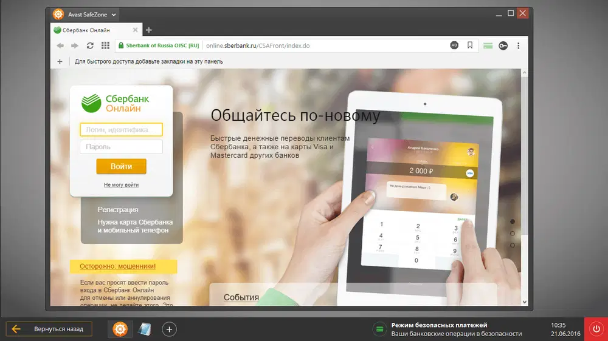Screen dimensions: 608x341
Task: Add an app with the taskbar plus button
Action: pyautogui.click(x=169, y=329)
